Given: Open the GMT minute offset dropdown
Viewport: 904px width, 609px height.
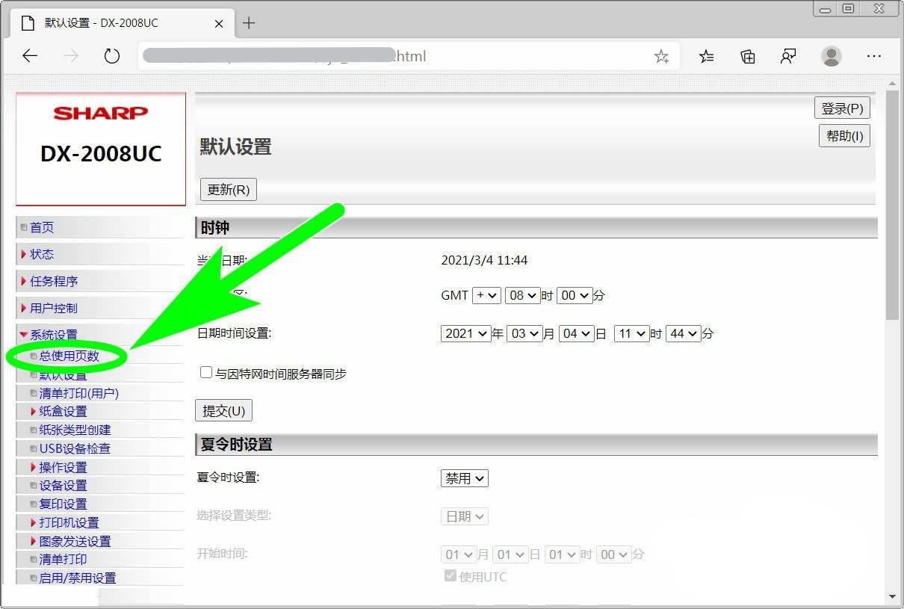Looking at the screenshot, I should [575, 295].
